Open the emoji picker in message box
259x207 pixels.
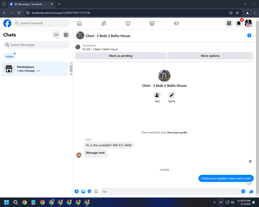tap(243, 191)
